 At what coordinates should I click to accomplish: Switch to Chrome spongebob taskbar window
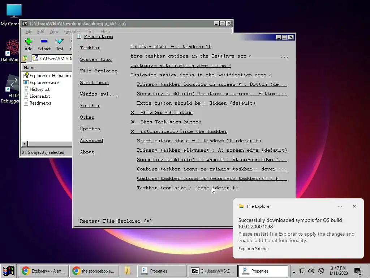94,271
